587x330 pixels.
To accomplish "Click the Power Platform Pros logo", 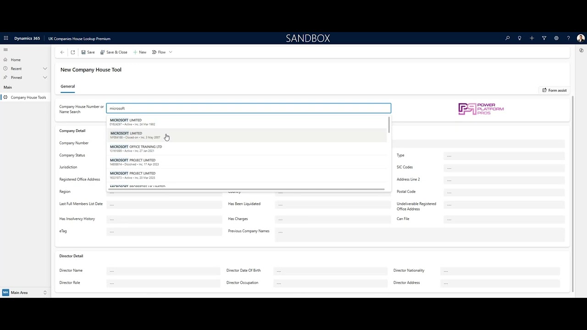I will tap(481, 109).
